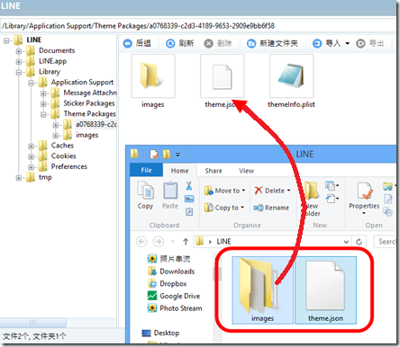Click the explorer refresh icon beside address bar
Viewport: 400px width, 347px height.
[x=359, y=242]
